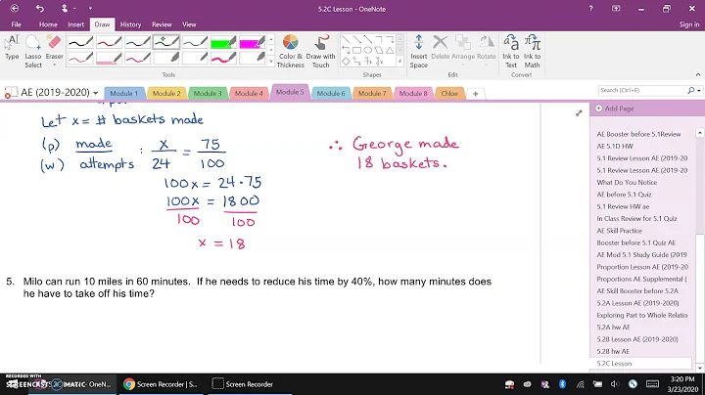Viewport: 705px width, 395px height.
Task: Open Bluetooth tray icon
Action: tap(562, 384)
